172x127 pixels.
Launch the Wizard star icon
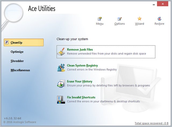(139, 19)
